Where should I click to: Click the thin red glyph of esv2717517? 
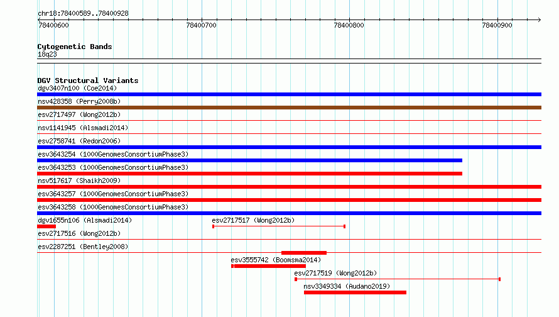tap(279, 226)
